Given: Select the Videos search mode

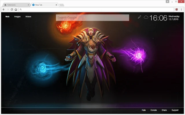Looking at the screenshot, I should click(x=28, y=17).
